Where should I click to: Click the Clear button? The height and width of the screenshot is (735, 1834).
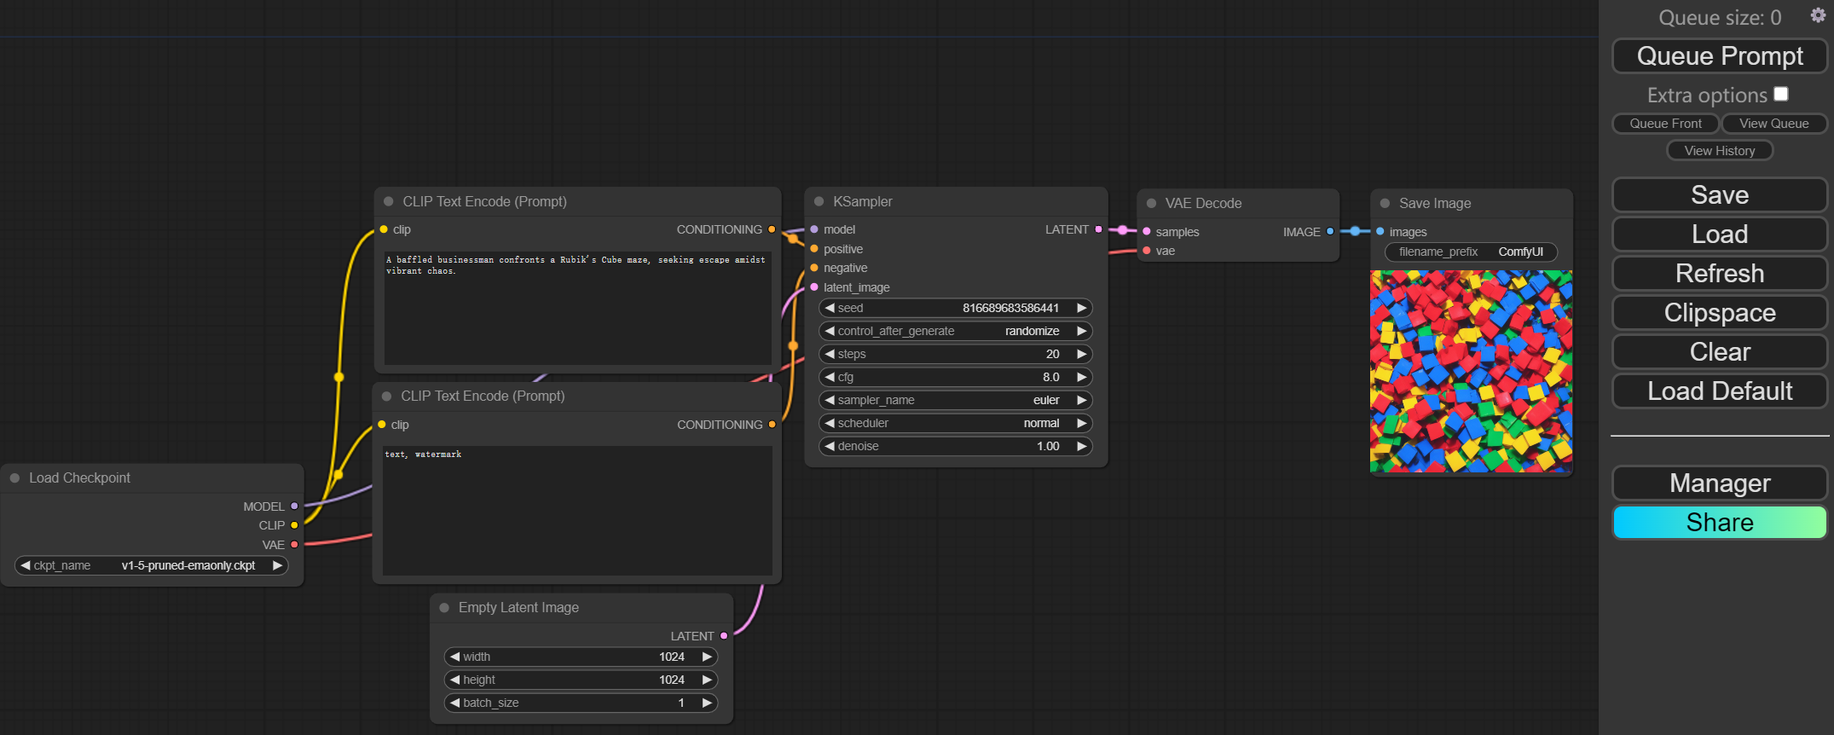click(1720, 352)
